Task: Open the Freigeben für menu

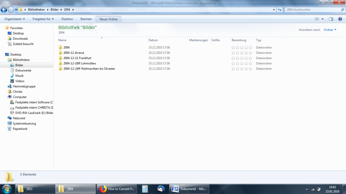Action: (43, 19)
